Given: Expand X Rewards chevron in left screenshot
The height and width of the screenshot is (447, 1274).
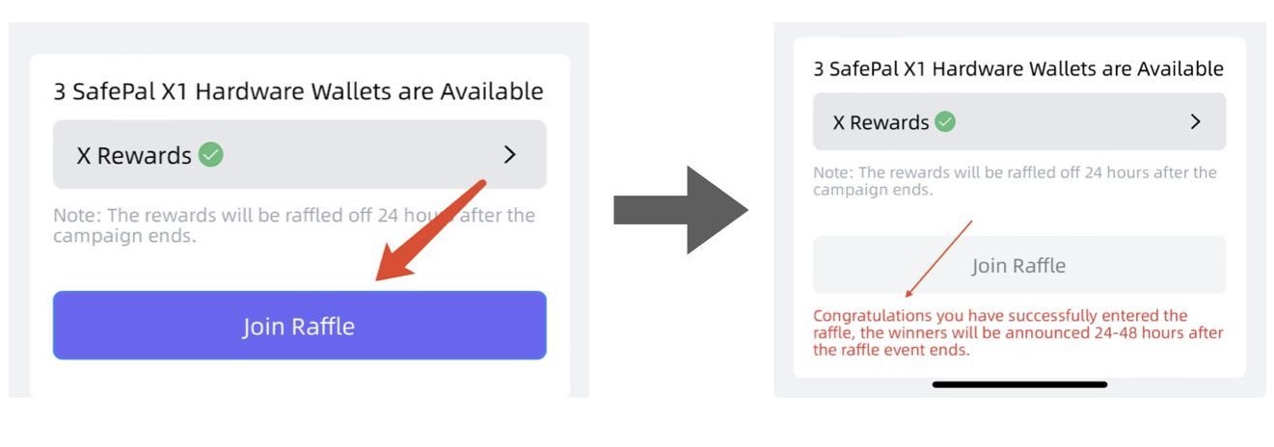Looking at the screenshot, I should pyautogui.click(x=510, y=155).
